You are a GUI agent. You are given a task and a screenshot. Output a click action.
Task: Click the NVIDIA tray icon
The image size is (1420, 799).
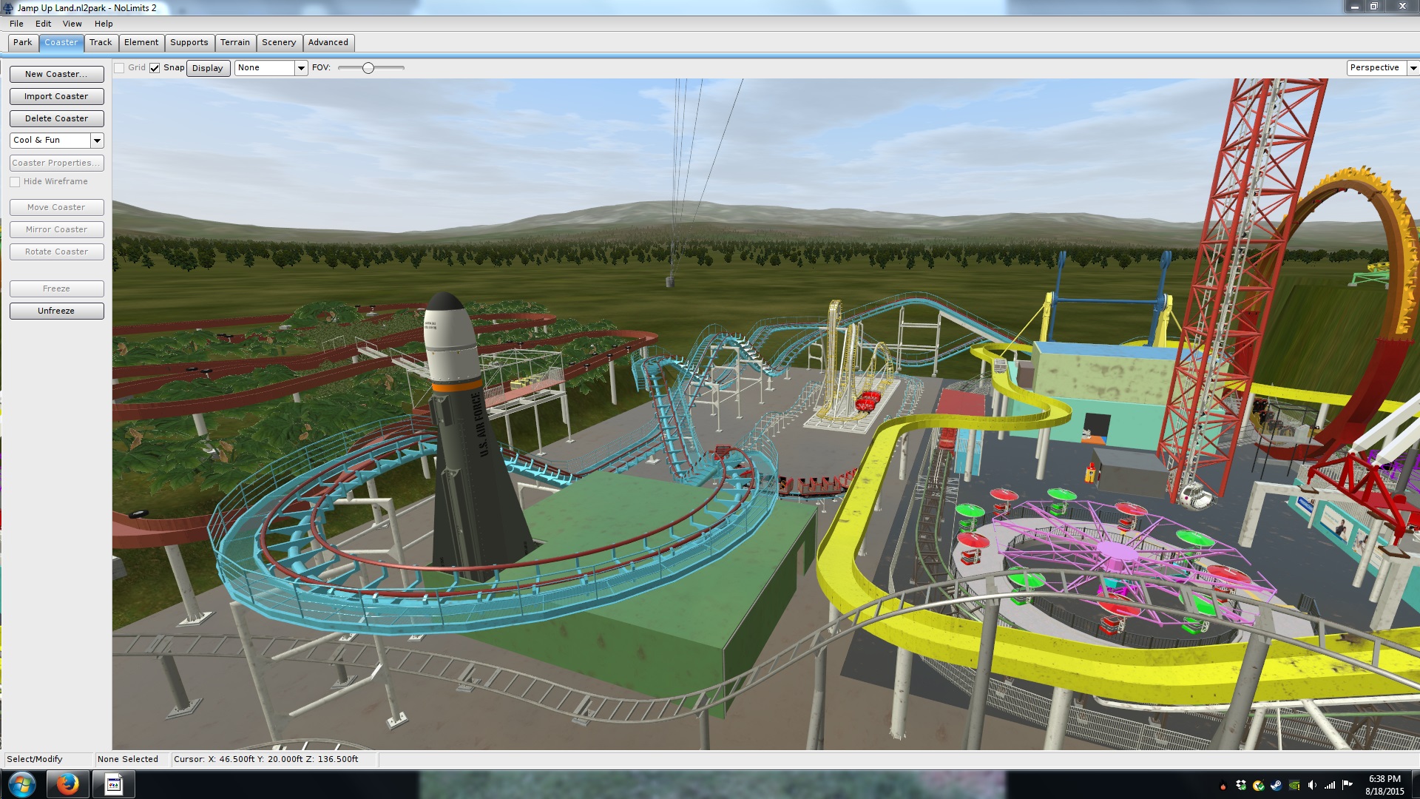pos(1294,785)
